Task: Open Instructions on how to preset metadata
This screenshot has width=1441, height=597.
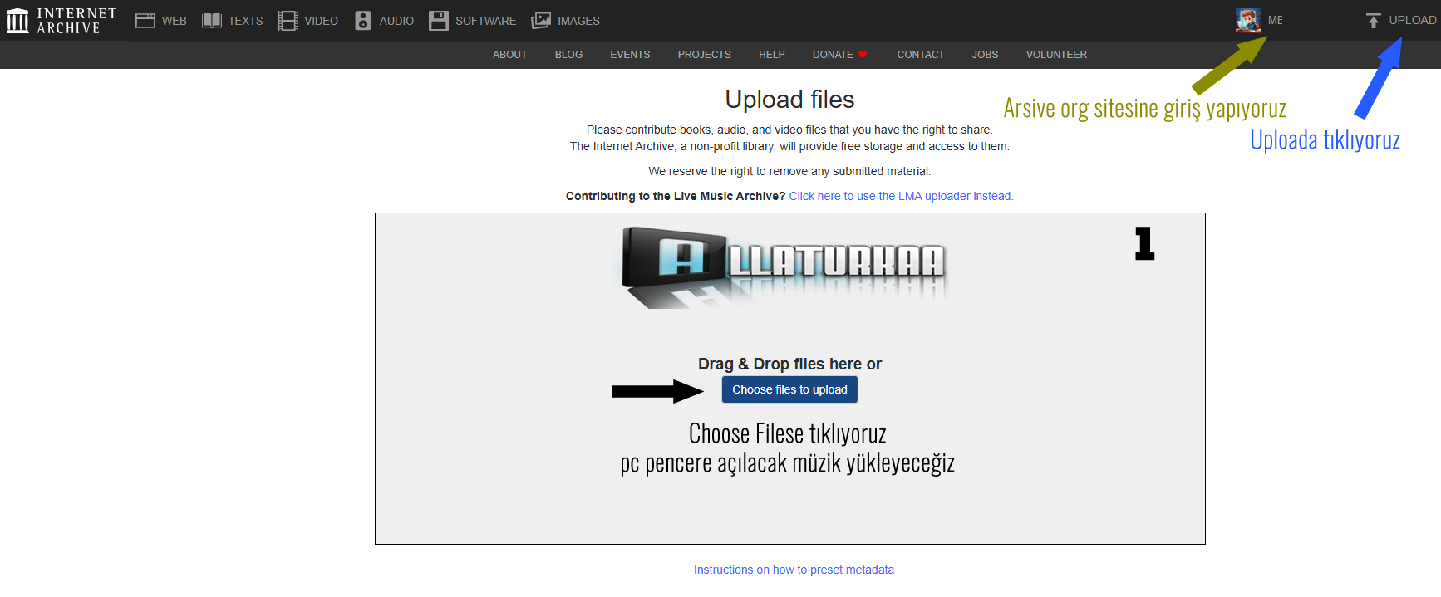Action: (x=794, y=570)
